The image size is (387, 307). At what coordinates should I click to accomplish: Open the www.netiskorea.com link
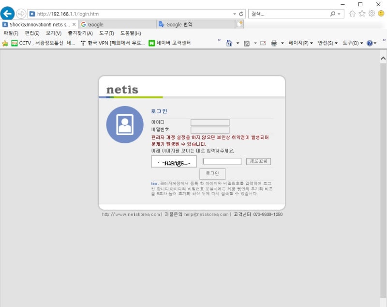click(x=131, y=215)
